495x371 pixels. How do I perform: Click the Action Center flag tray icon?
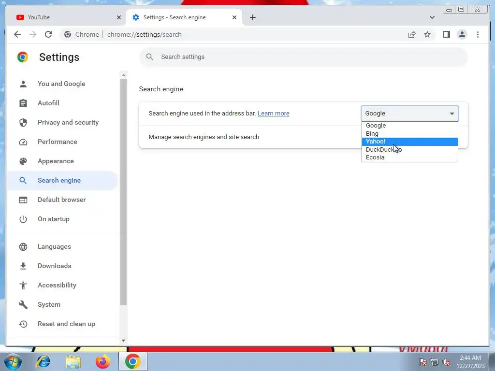point(422,362)
